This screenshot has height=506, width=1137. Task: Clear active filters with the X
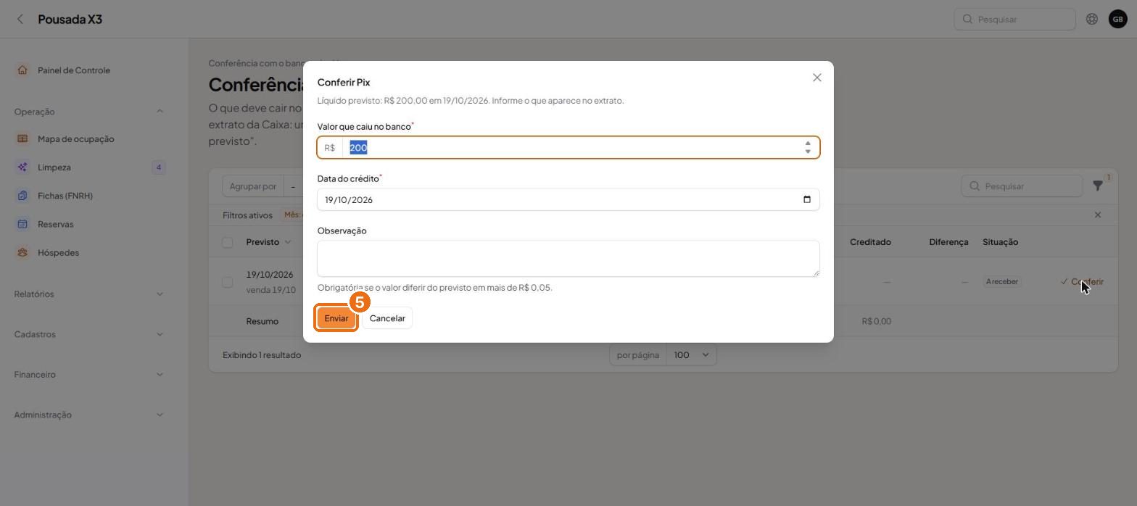[1097, 215]
